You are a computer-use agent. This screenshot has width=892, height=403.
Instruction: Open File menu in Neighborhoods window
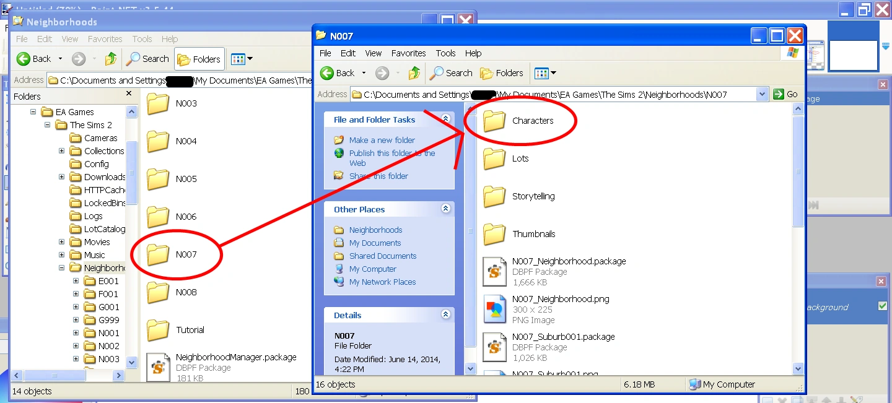(22, 39)
